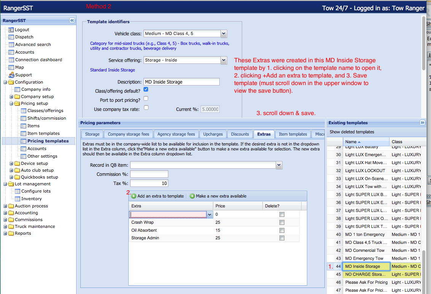Screen dimensions: 431x294
Task: Click green plus Add an extra icon
Action: (x=134, y=196)
